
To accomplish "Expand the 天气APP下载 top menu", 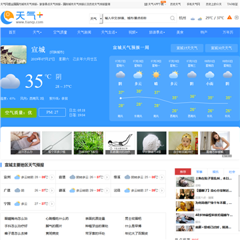I will coord(155,4).
